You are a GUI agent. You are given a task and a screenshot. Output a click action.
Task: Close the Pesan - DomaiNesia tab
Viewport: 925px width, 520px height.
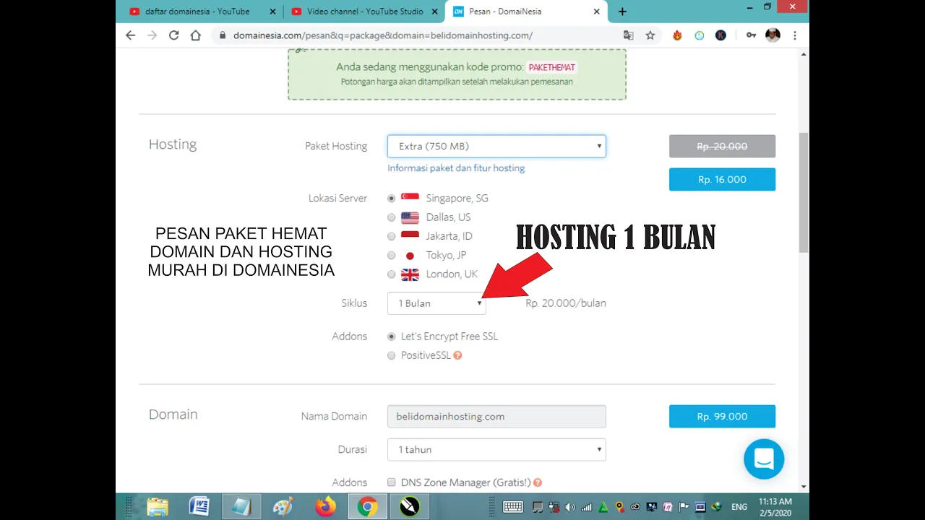[x=596, y=12]
